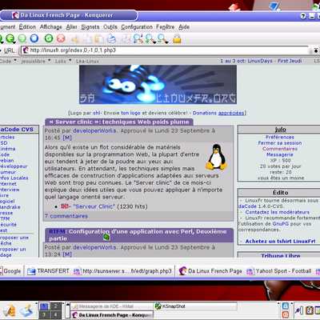
Task: Open the Find magnifier icon in toolbar
Action: tap(138, 39)
